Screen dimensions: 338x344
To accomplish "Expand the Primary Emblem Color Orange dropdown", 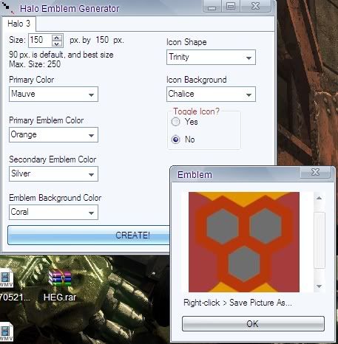I will click(x=53, y=134).
